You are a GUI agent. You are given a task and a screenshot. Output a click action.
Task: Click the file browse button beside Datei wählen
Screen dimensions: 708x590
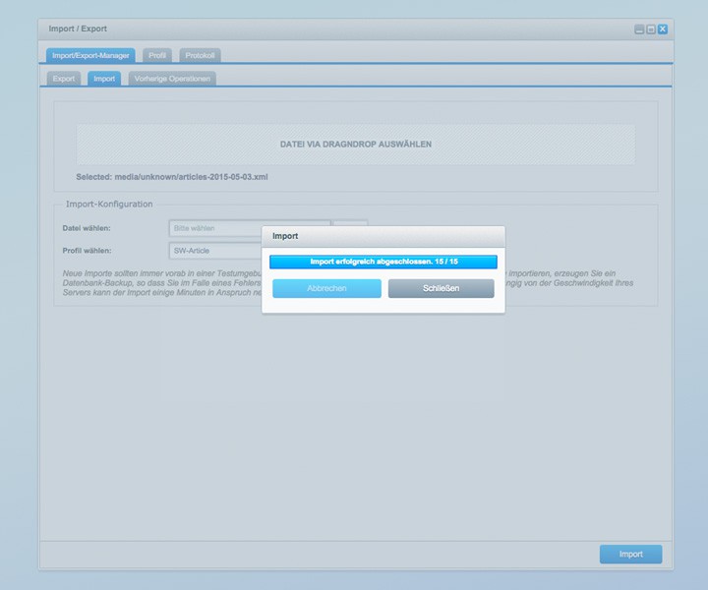click(350, 228)
